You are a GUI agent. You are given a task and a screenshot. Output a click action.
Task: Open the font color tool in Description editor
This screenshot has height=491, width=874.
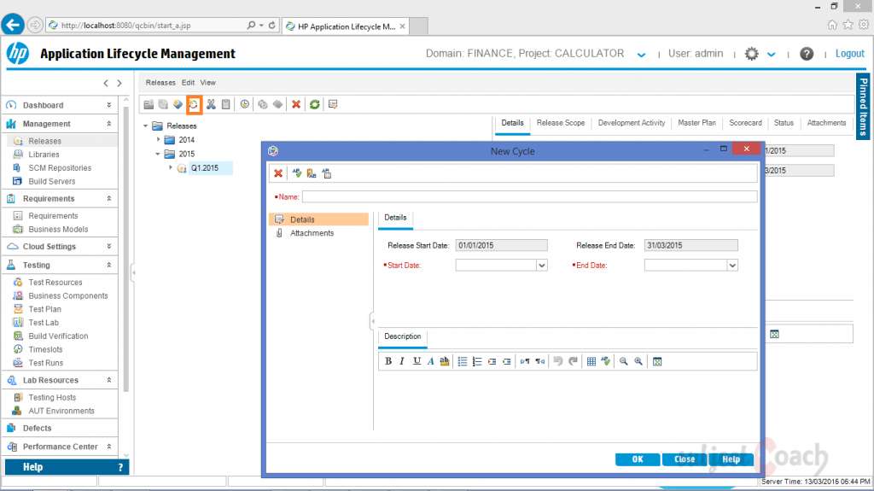coord(430,361)
